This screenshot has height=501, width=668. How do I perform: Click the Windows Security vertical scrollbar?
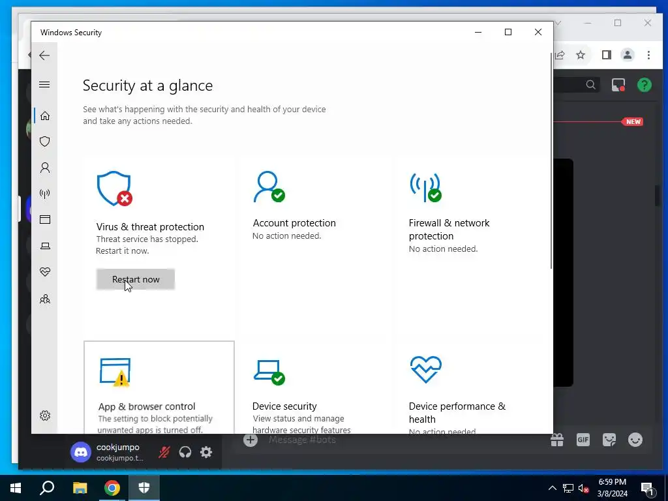(x=551, y=160)
